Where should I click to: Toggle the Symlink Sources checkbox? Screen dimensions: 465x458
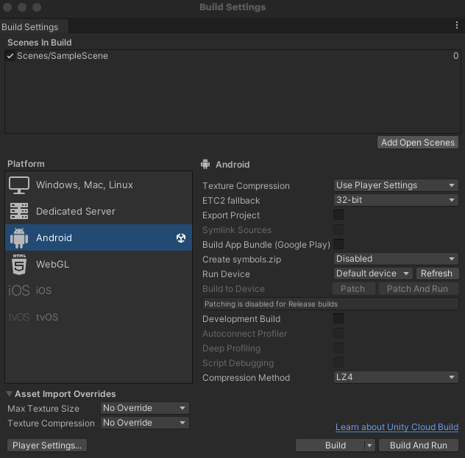coord(338,229)
